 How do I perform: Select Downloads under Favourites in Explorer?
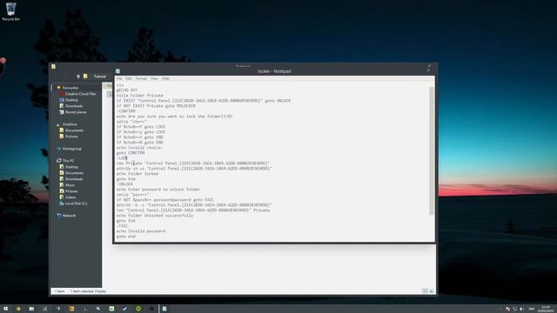(x=74, y=106)
